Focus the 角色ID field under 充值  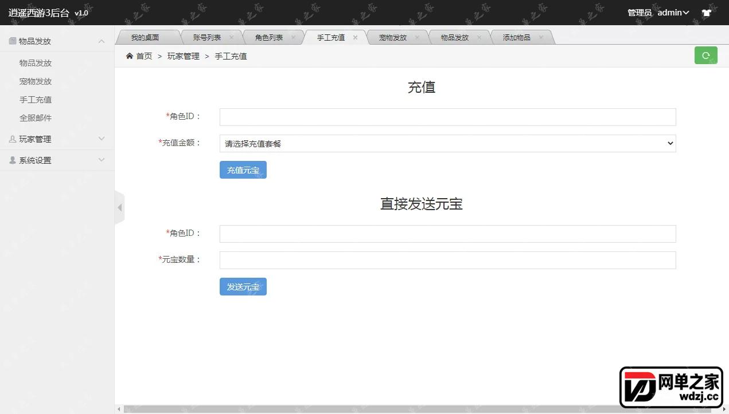[447, 117]
